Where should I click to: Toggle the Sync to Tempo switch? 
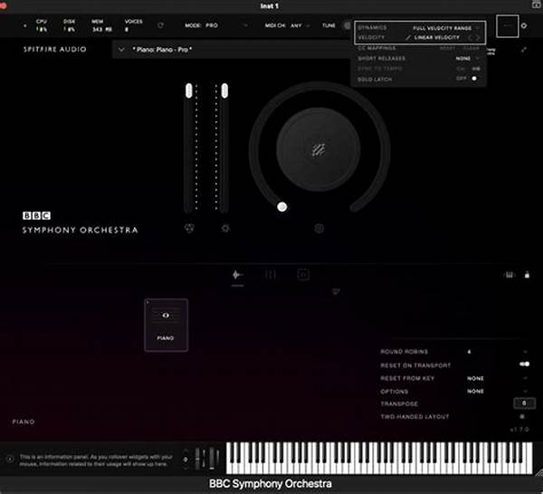coord(476,69)
